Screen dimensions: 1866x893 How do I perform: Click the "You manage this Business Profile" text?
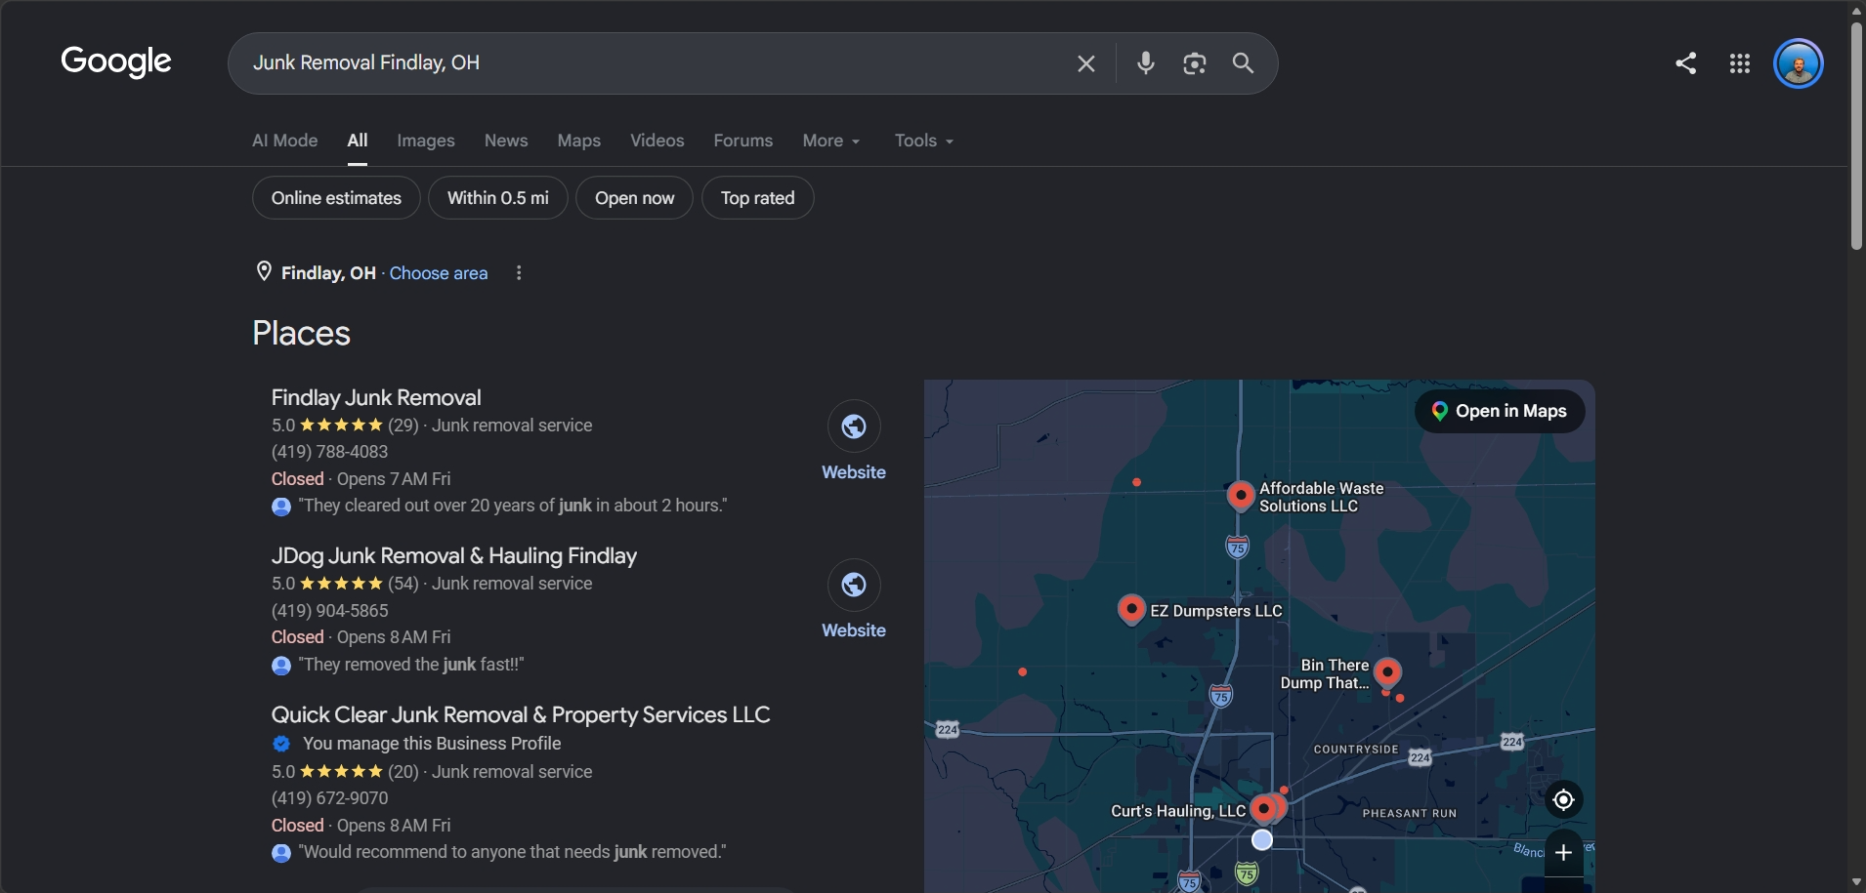click(432, 744)
